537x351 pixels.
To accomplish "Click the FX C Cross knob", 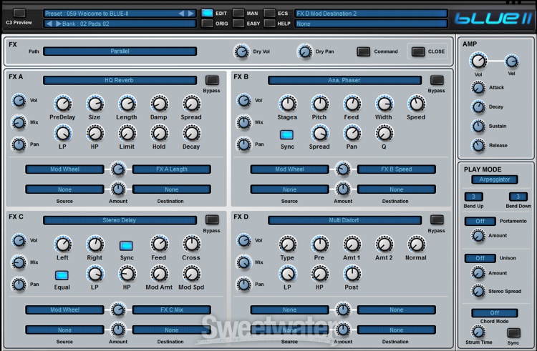I will pos(191,244).
